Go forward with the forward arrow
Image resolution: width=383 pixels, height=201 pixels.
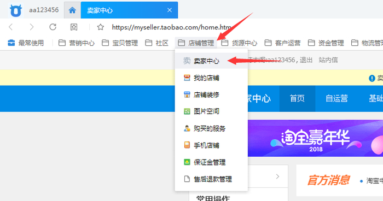32,27
